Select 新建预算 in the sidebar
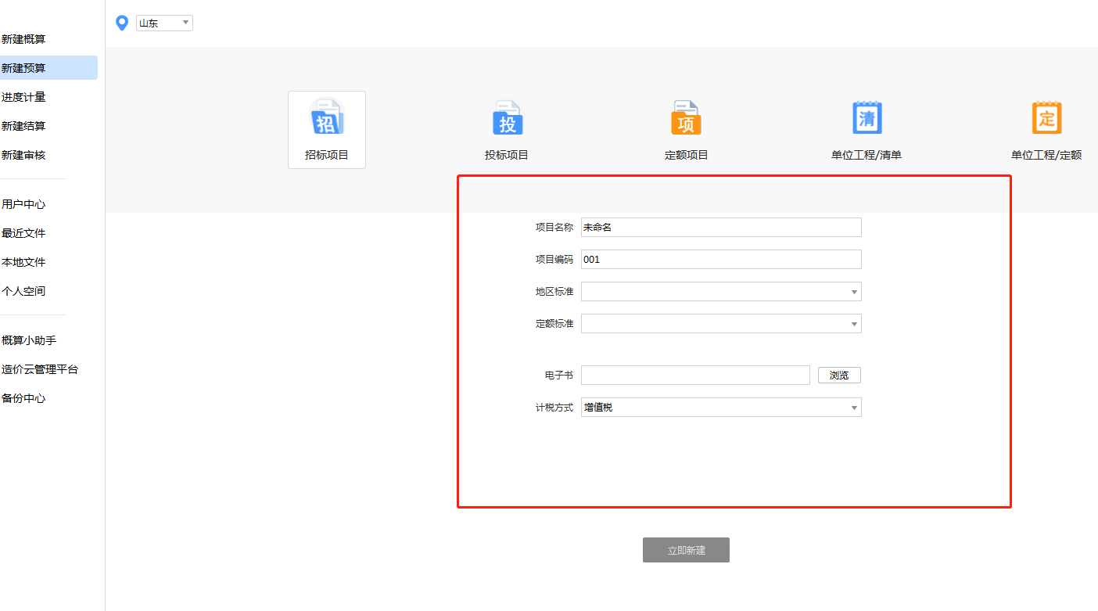The width and height of the screenshot is (1098, 611). tap(48, 68)
